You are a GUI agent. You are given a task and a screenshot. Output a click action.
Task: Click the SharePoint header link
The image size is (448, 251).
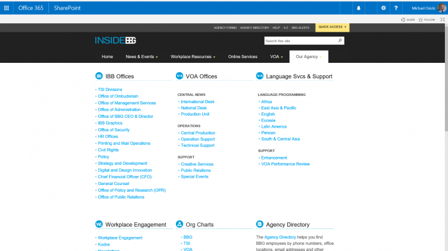(67, 8)
